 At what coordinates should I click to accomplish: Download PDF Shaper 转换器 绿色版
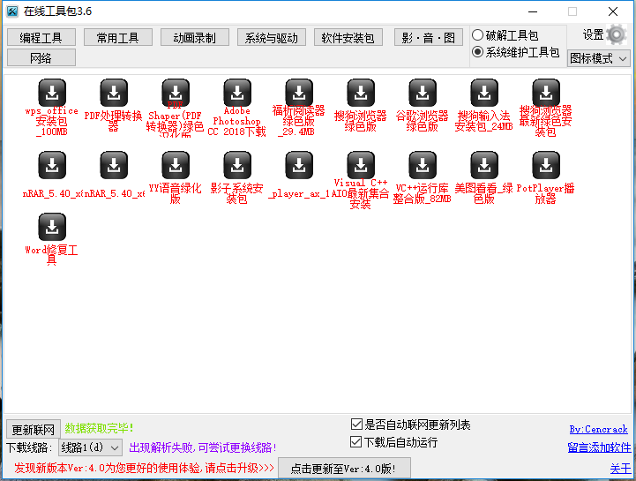[x=176, y=93]
